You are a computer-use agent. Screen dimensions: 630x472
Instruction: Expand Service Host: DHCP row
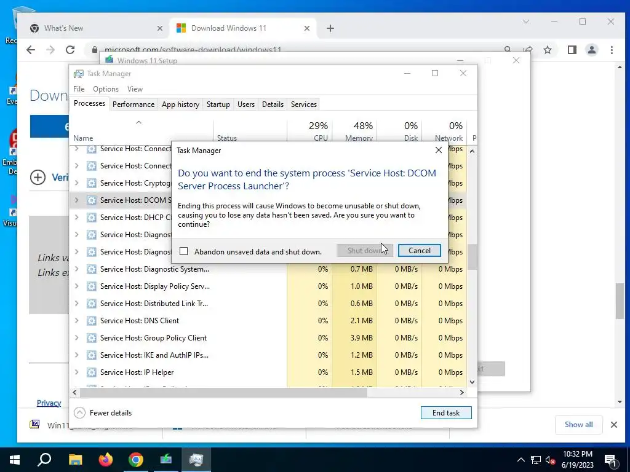point(76,217)
